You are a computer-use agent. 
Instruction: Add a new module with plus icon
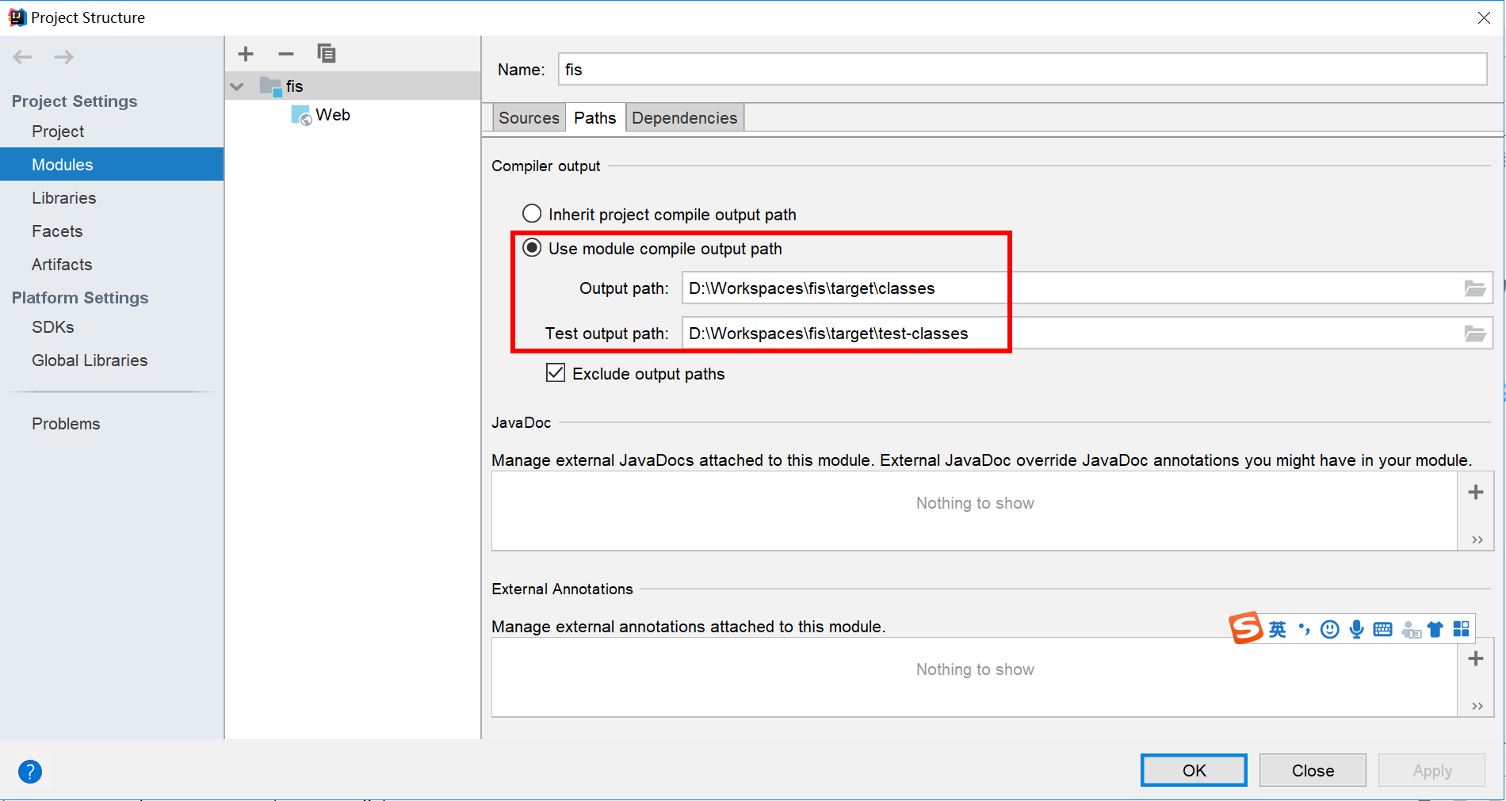point(246,54)
